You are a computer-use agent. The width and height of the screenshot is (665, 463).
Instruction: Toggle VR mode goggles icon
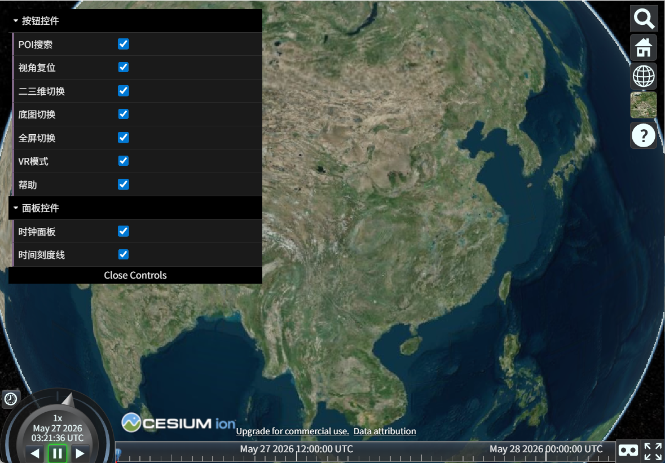point(628,450)
